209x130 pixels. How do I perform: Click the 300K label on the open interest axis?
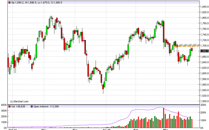203,105
